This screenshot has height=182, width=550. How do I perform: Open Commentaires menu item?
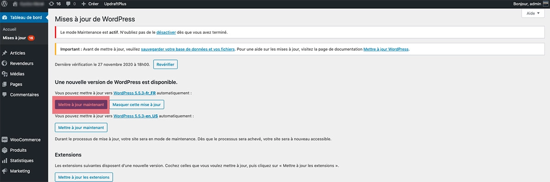tap(24, 95)
